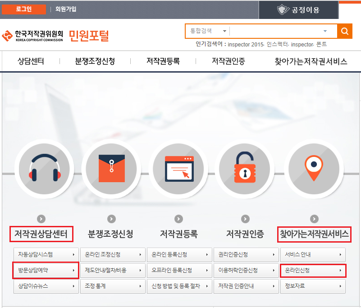Select 찾아가는저작권서비스 in the top navigation
Screen dimensions: 361x308
point(311,61)
